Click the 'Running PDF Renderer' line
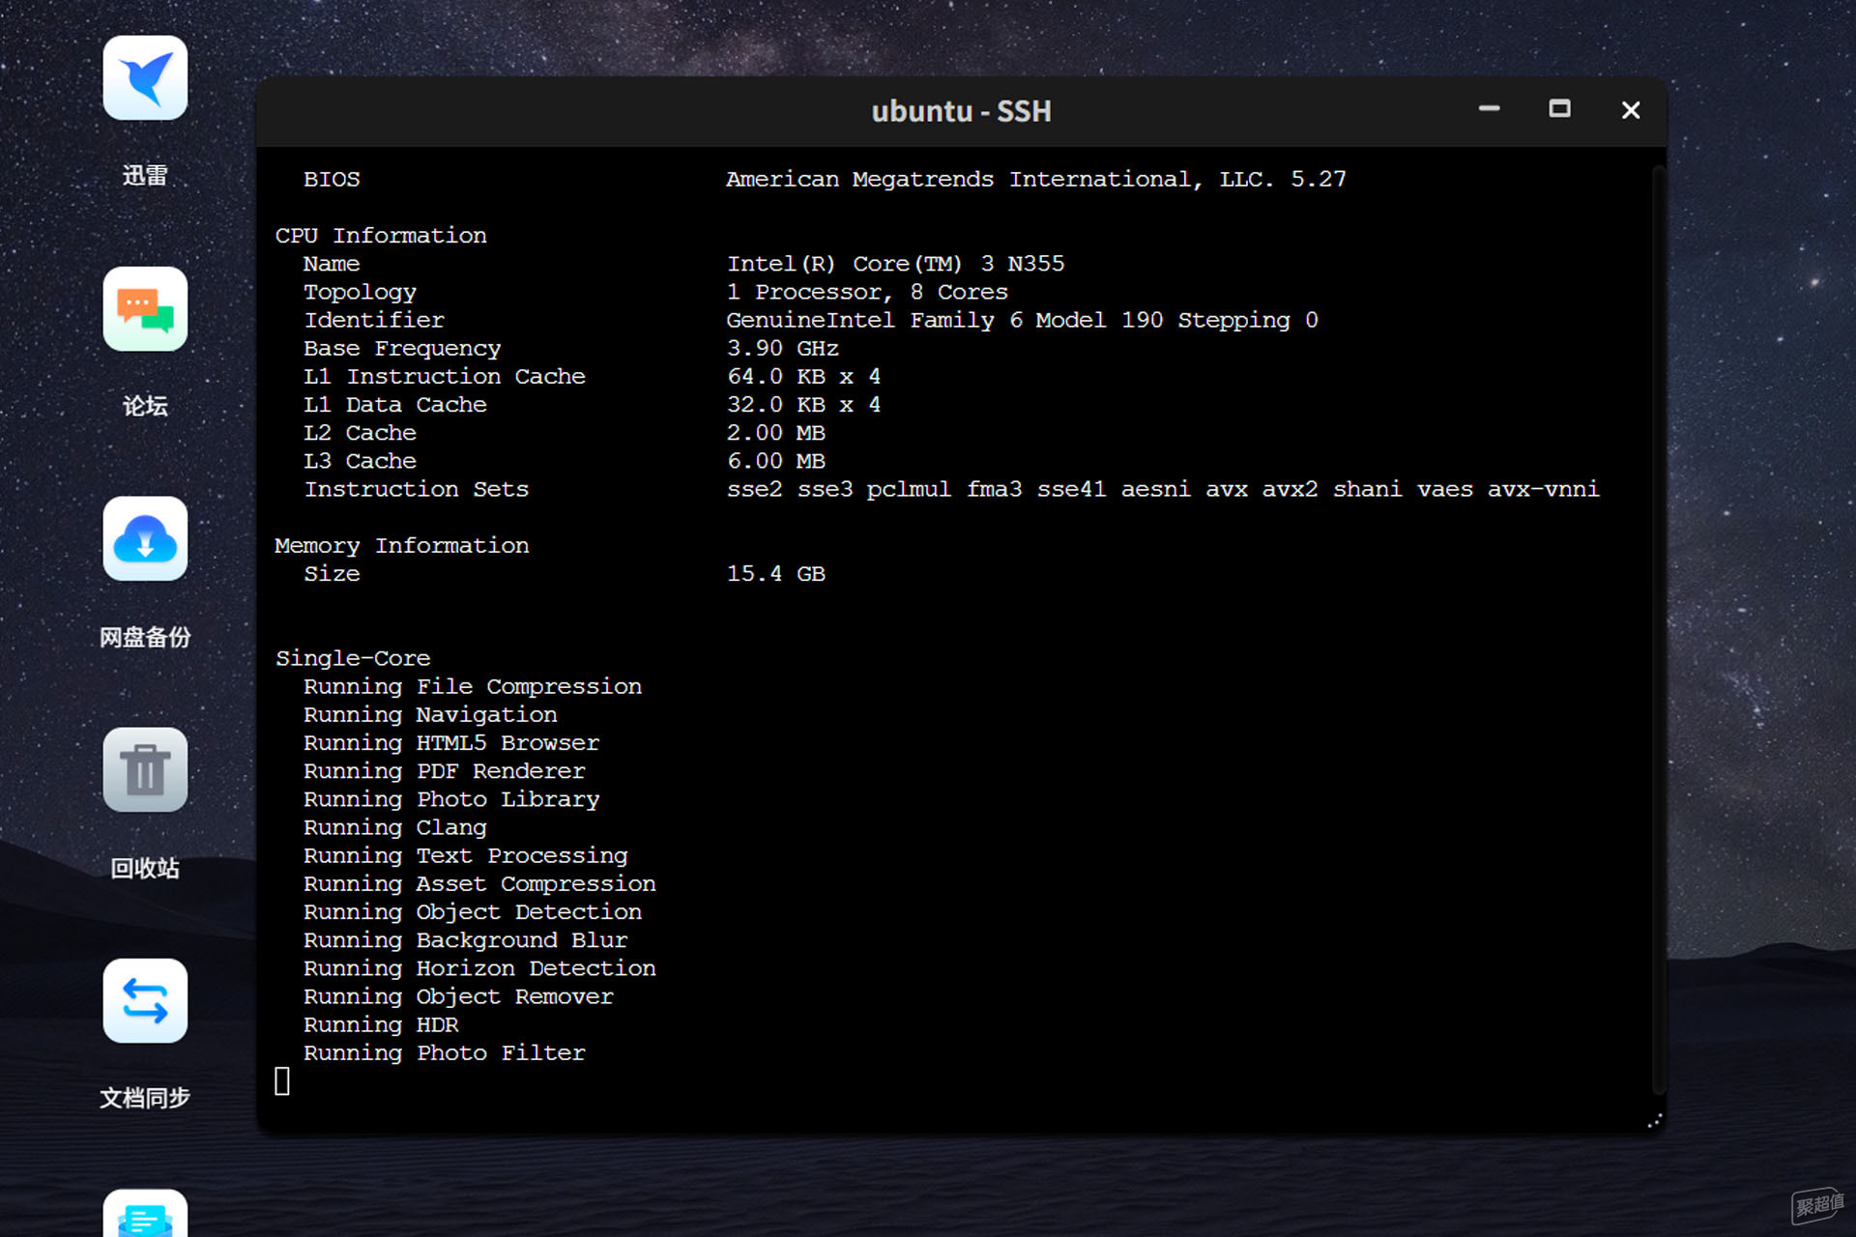Screen dimensions: 1856x1237 445,771
